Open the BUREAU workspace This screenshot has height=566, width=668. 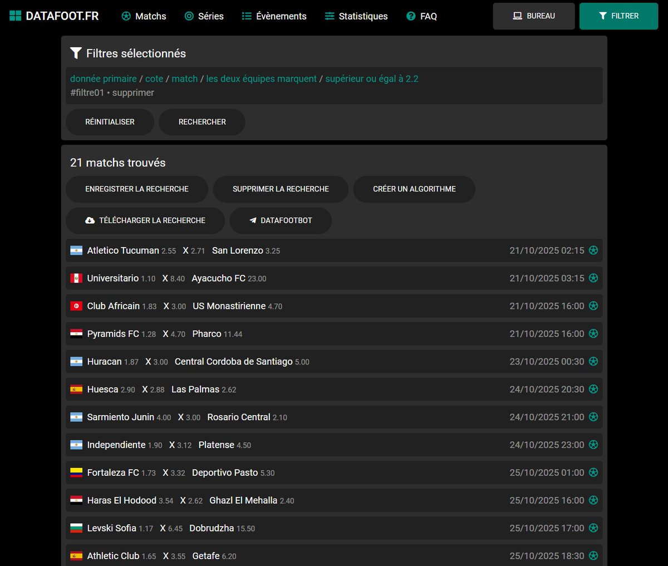[534, 16]
